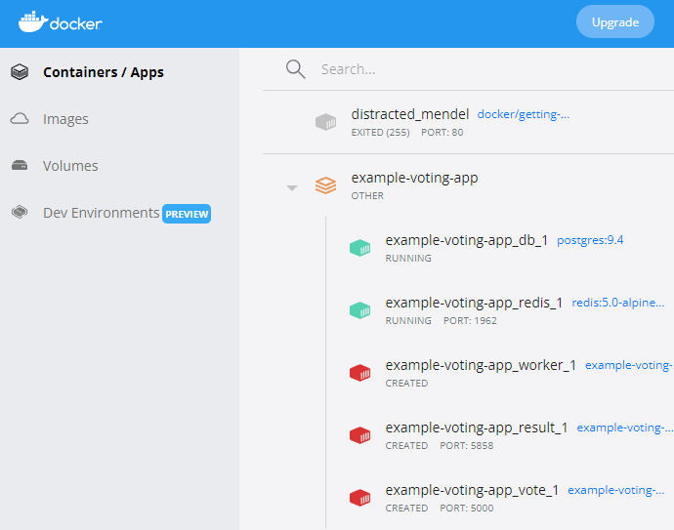Screen dimensions: 674x530
Task: Open the Volumes section
Action: (x=70, y=166)
